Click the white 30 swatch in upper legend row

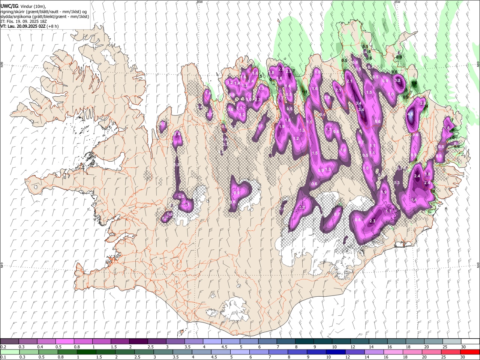(x=470, y=341)
